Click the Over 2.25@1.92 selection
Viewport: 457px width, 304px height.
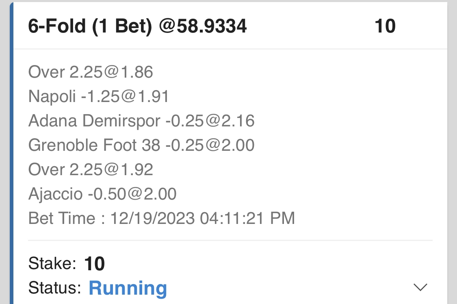coord(91,170)
